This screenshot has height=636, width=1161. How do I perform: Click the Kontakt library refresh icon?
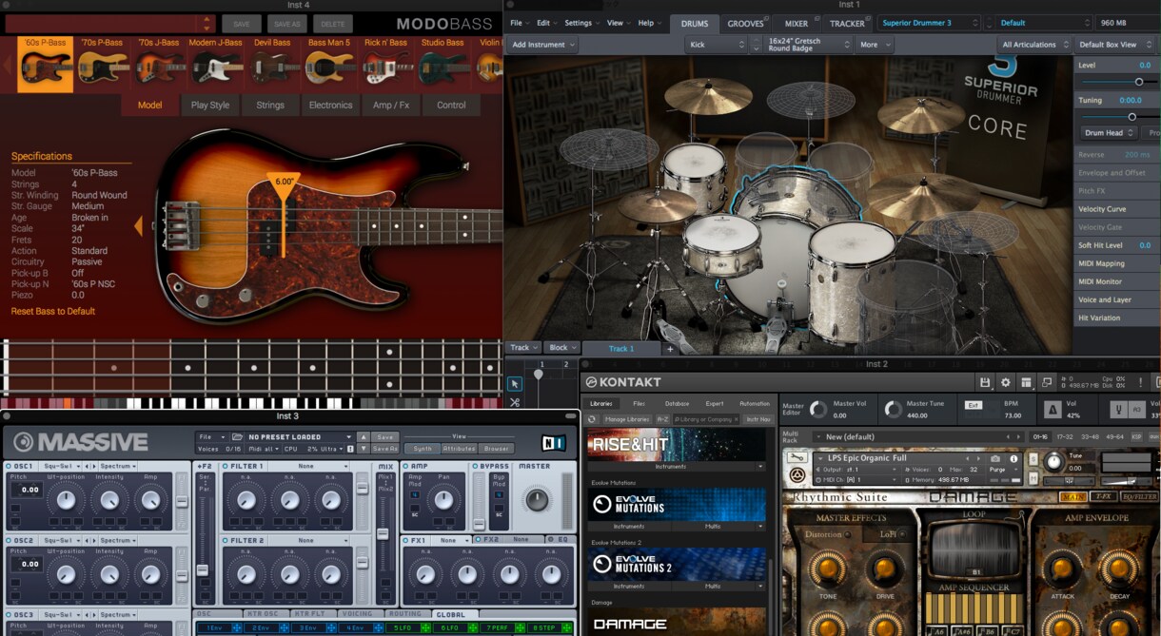(x=591, y=419)
